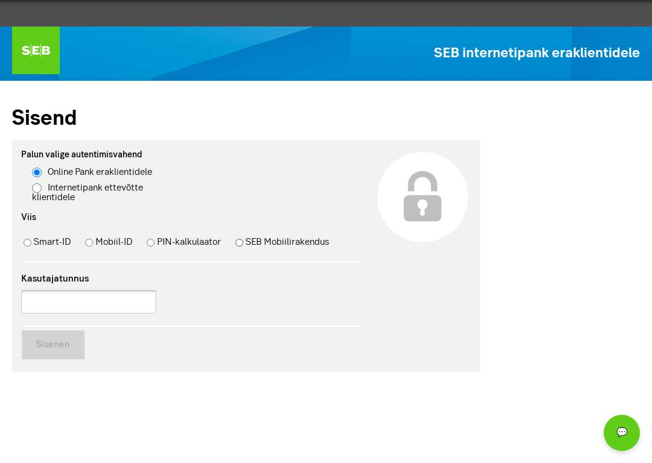Focus the Kasutajatunnus input field
Image resolution: width=652 pixels, height=463 pixels.
tap(89, 302)
